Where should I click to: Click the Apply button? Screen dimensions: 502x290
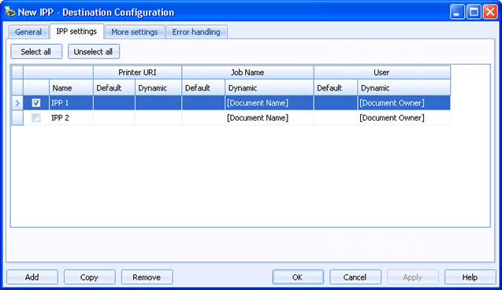(413, 277)
